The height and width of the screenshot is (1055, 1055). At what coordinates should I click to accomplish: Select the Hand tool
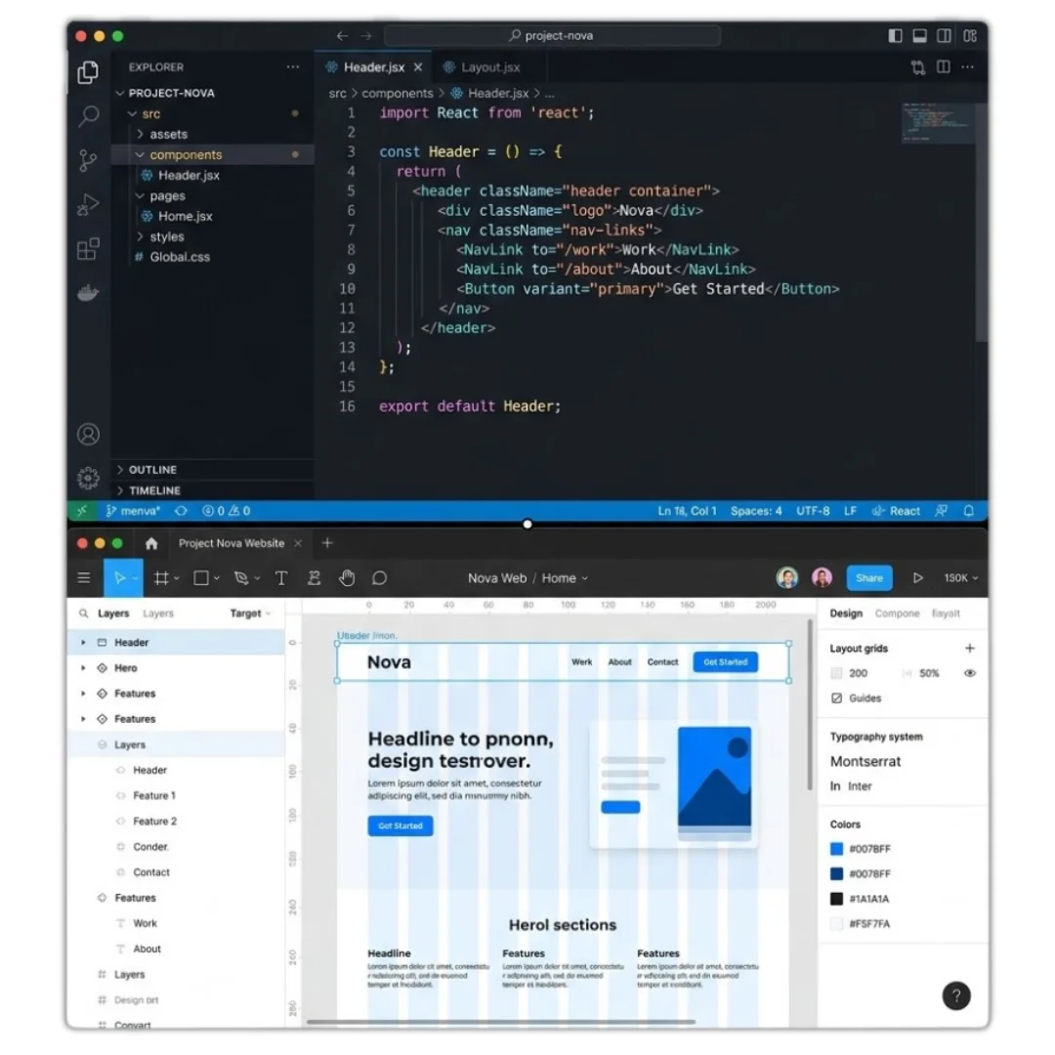point(347,578)
